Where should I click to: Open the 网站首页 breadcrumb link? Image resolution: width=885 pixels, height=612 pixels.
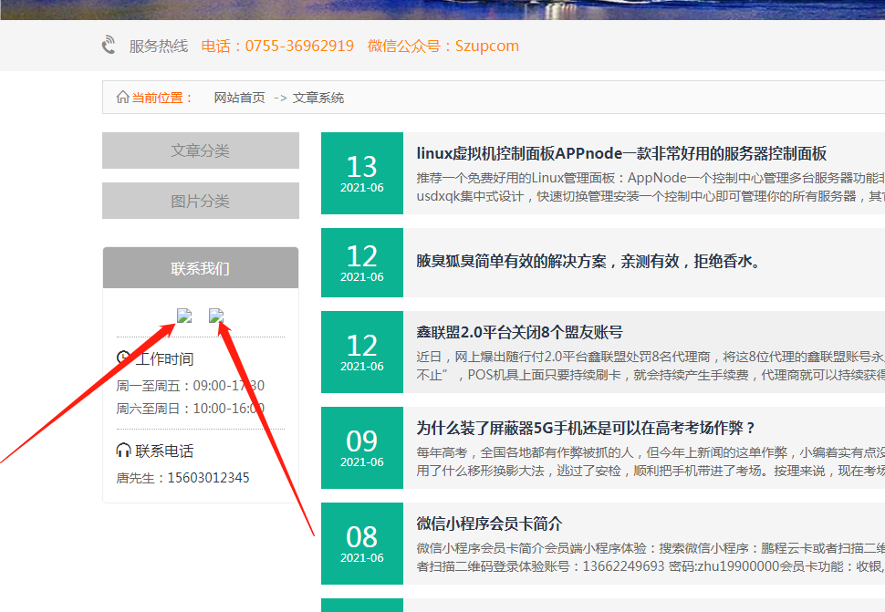point(239,98)
